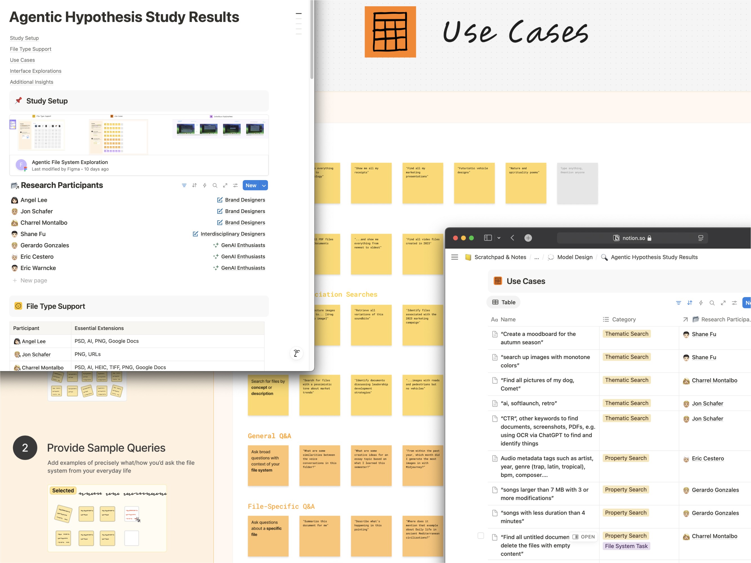
Task: Jump to Interface Explorations section link
Action: [35, 71]
